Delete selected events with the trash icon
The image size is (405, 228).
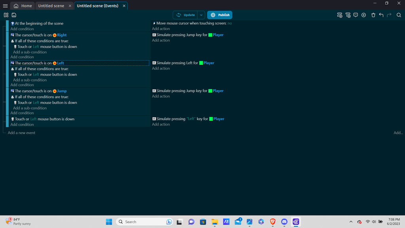373,15
